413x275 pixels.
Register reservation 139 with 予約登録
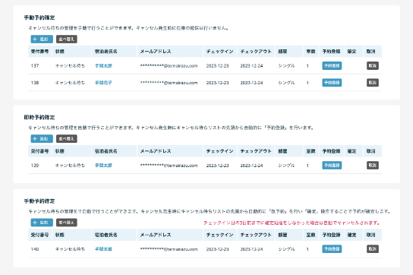point(332,166)
